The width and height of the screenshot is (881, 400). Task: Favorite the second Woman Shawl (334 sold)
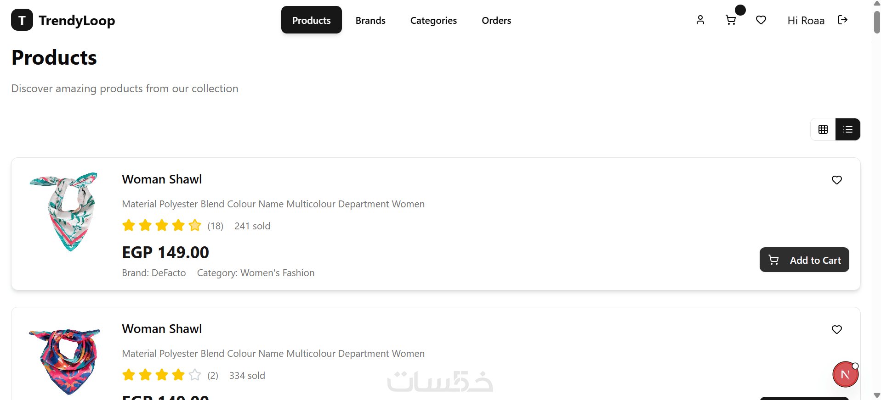click(x=837, y=330)
